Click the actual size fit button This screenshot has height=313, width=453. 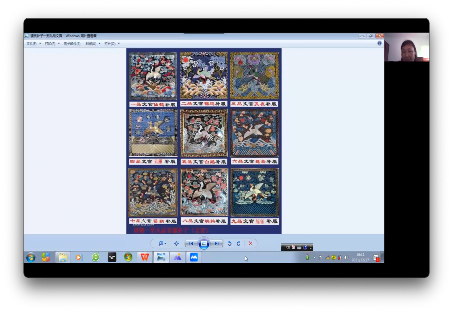176,244
